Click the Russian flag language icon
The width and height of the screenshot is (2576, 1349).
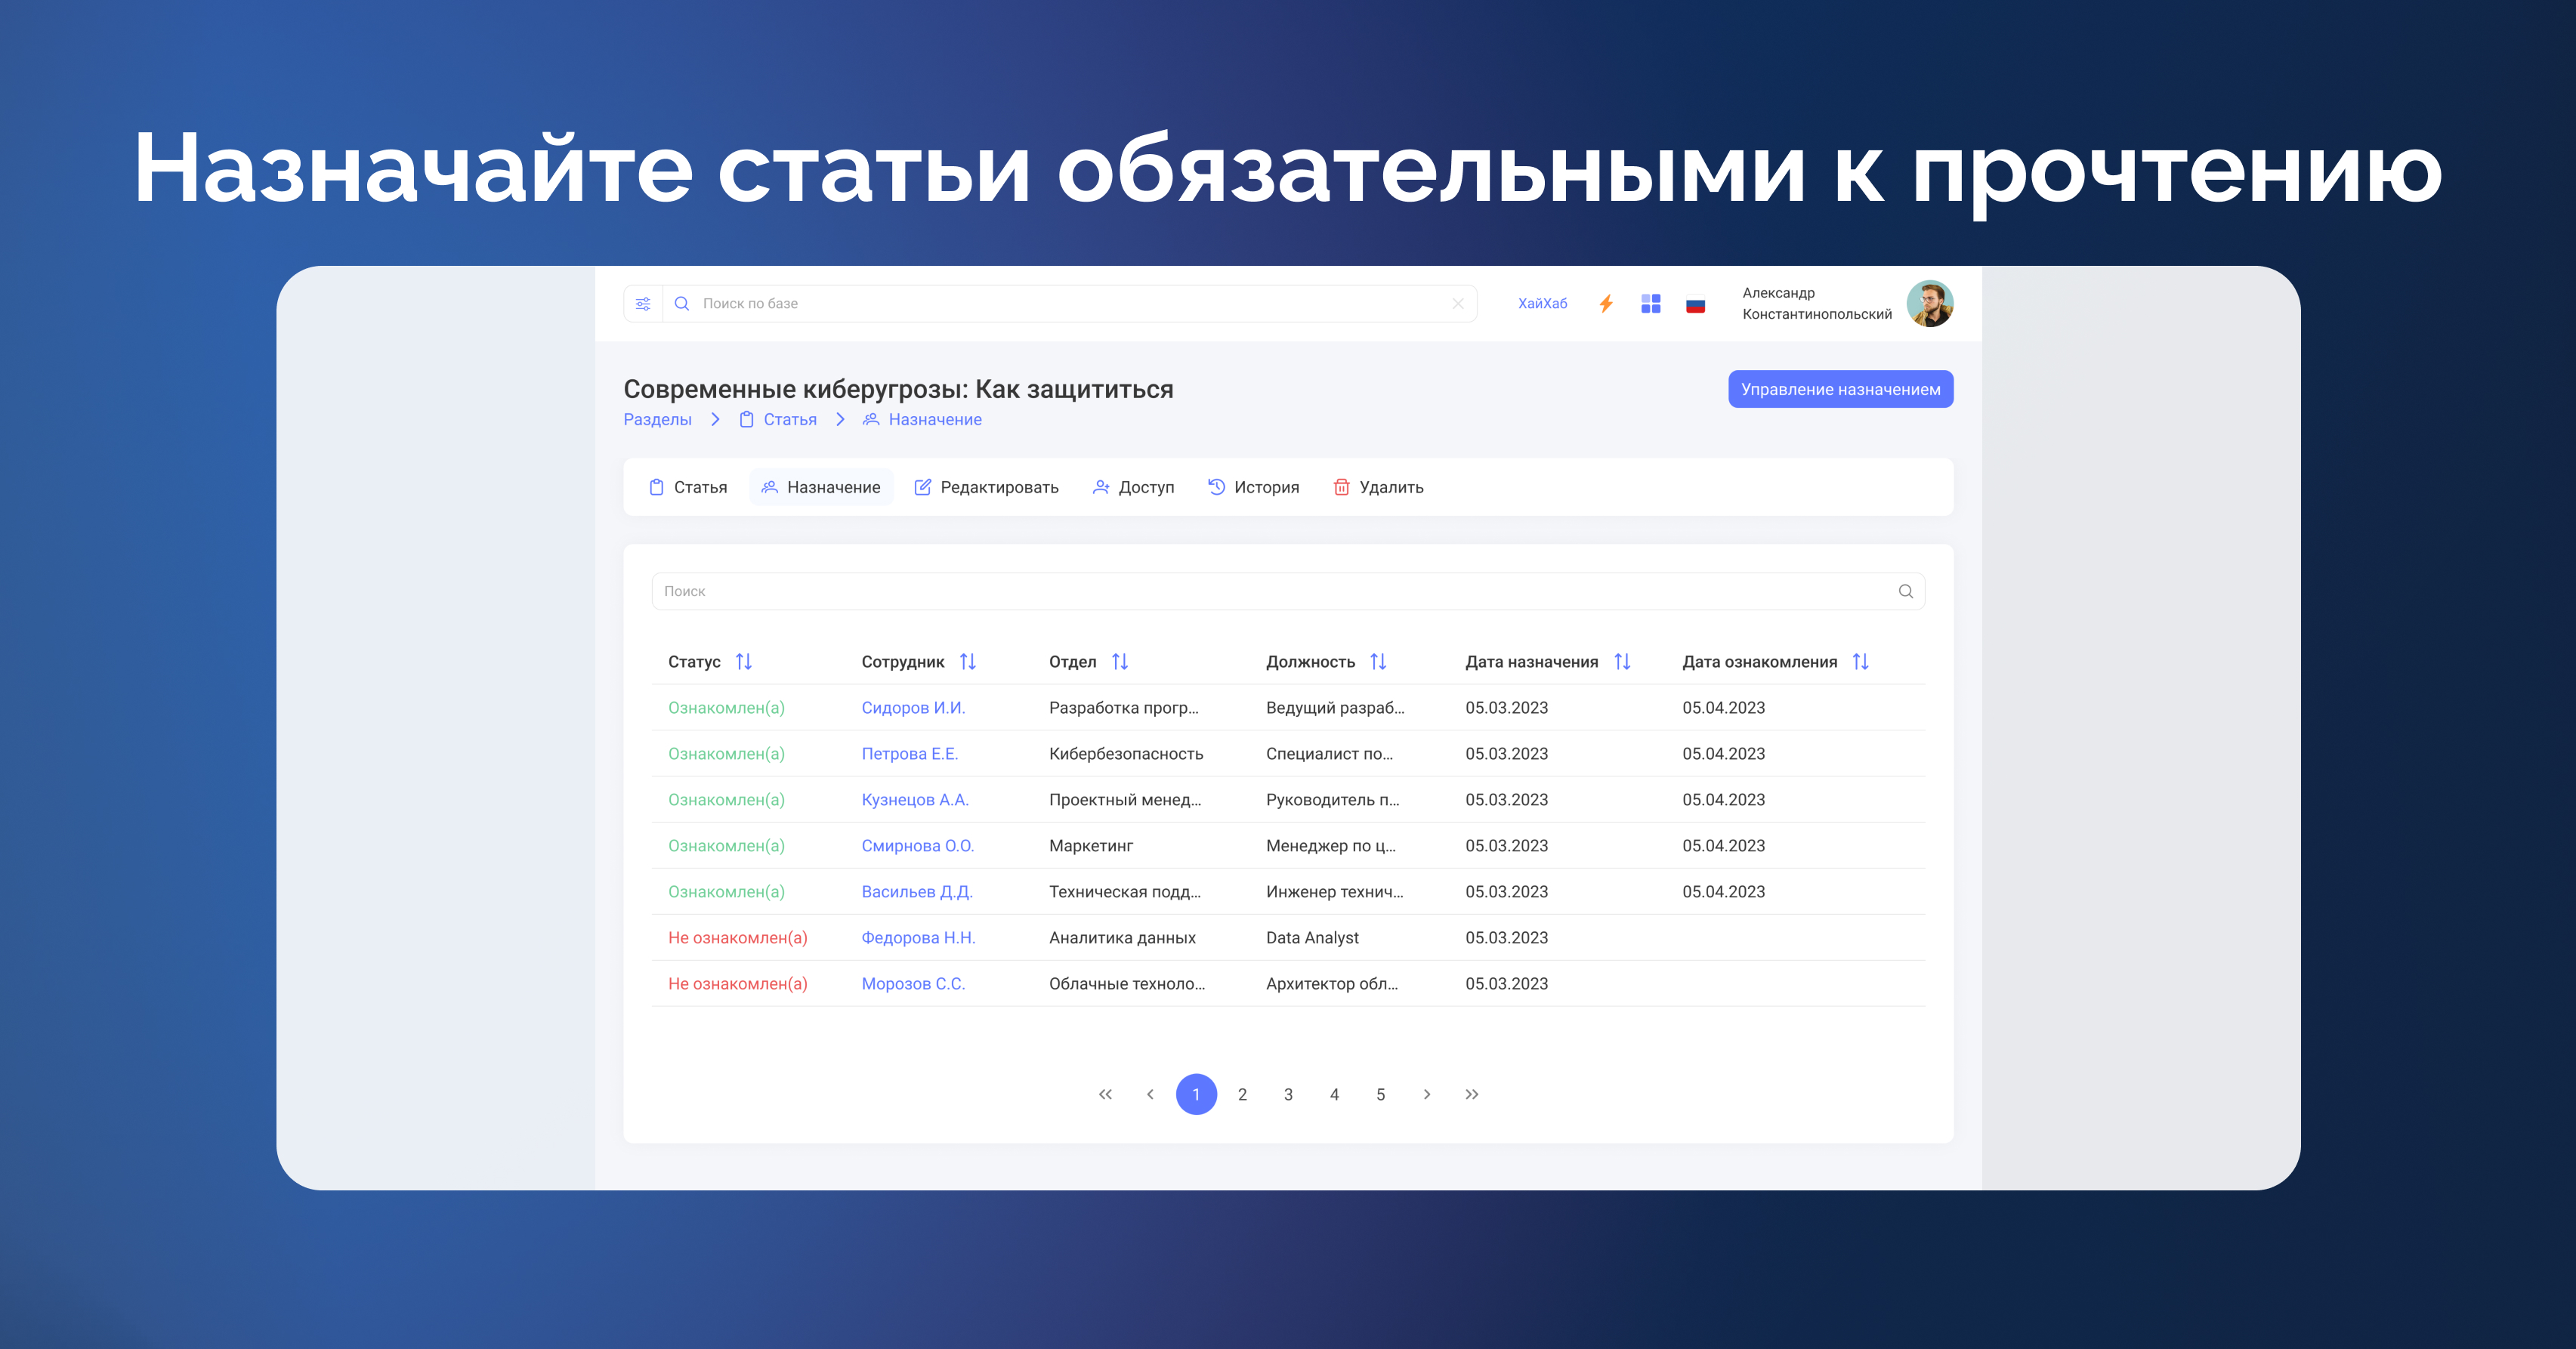(1695, 305)
